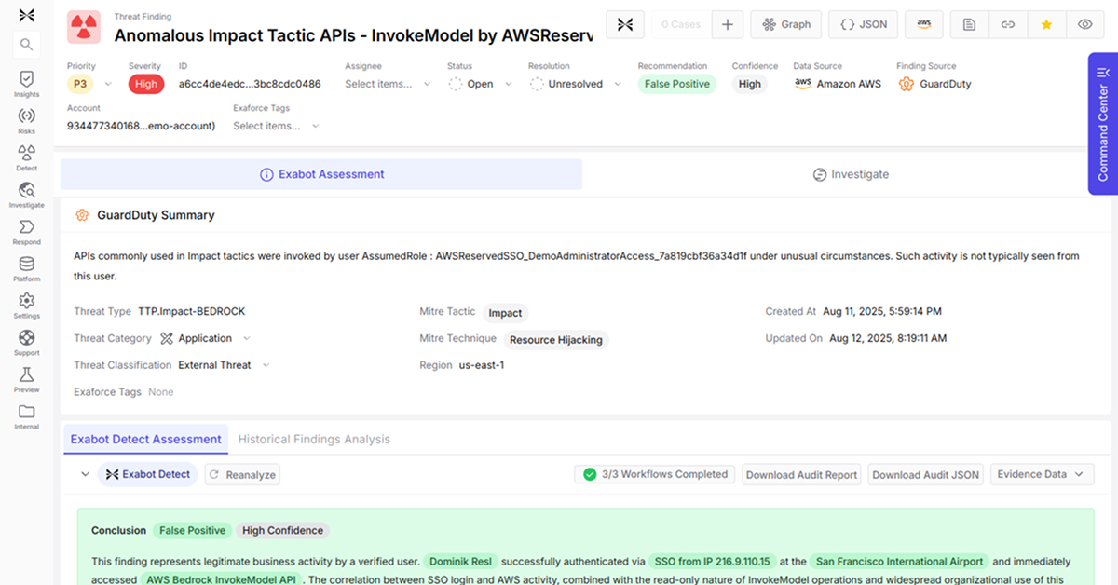Click the SSO from IP 216.9.110.15 chip

(713, 562)
